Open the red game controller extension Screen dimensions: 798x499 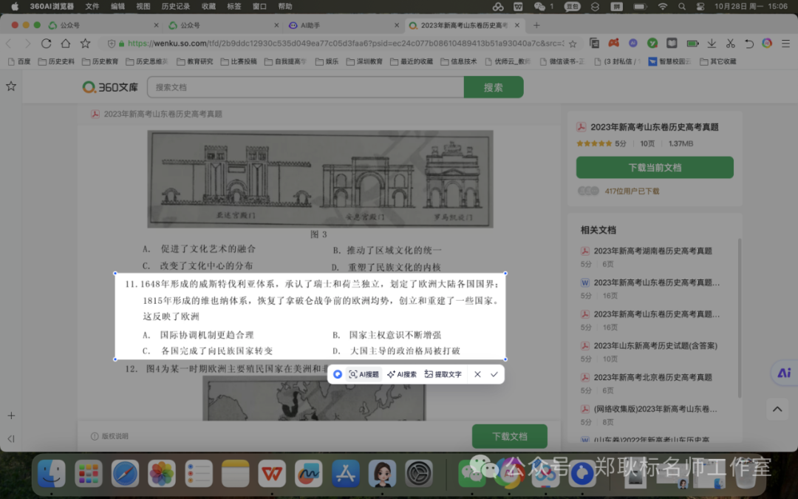614,44
